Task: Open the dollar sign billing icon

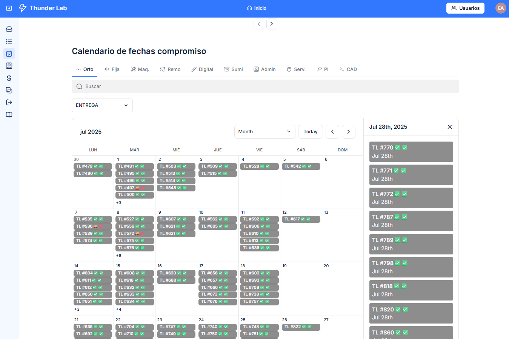Action: [9, 78]
